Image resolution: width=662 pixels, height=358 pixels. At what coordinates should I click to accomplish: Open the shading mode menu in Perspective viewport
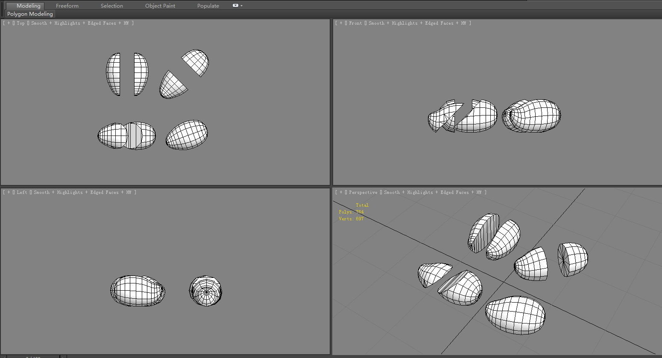[x=435, y=192]
